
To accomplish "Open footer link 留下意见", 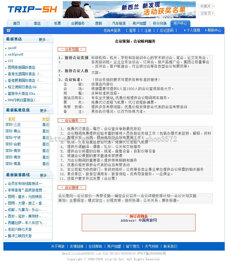I will coord(133,247).
